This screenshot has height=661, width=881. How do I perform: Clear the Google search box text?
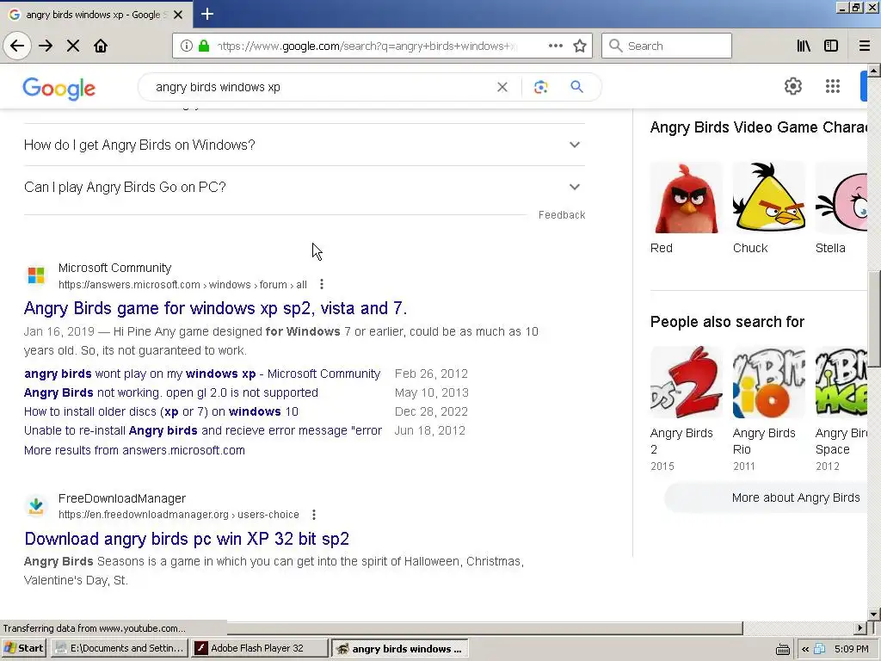click(502, 87)
